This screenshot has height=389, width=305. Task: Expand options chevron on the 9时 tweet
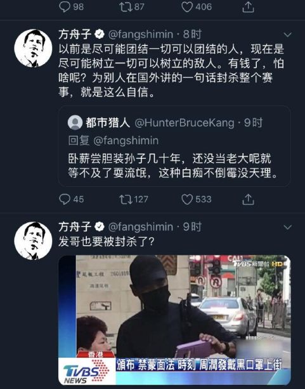[x=287, y=227]
